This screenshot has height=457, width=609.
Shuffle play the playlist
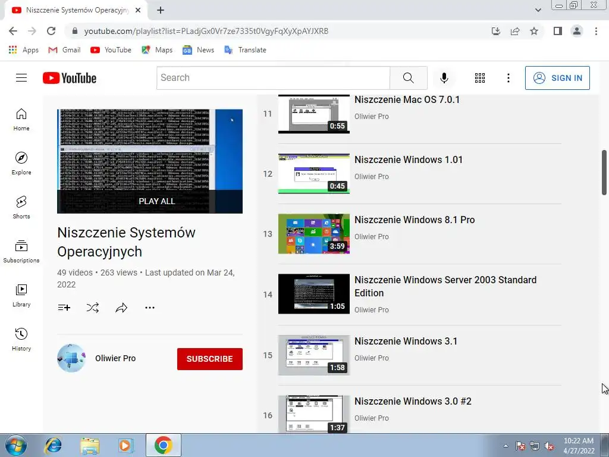click(x=92, y=308)
